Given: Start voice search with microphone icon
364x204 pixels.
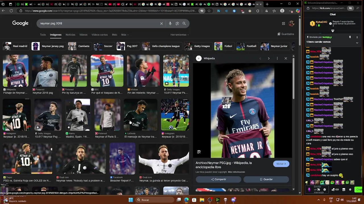Looking at the screenshot, I should [170, 24].
